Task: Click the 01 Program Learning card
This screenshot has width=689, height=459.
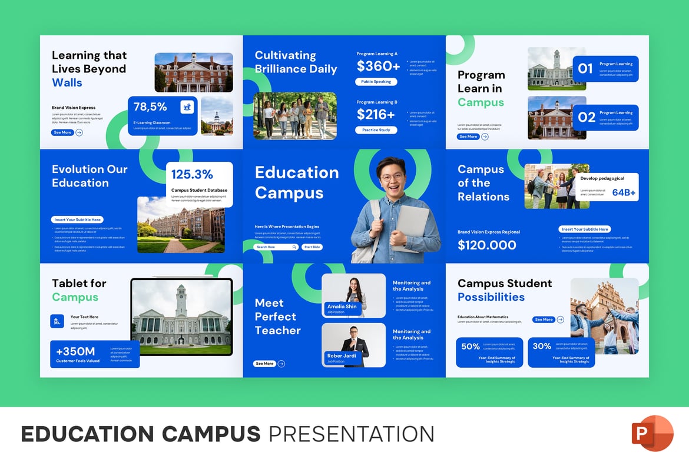Action: tap(605, 69)
